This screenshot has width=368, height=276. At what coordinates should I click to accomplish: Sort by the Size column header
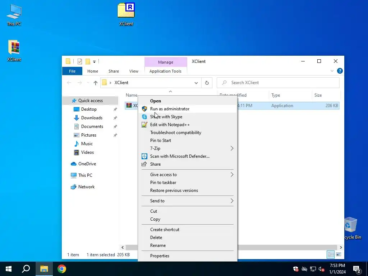point(326,95)
